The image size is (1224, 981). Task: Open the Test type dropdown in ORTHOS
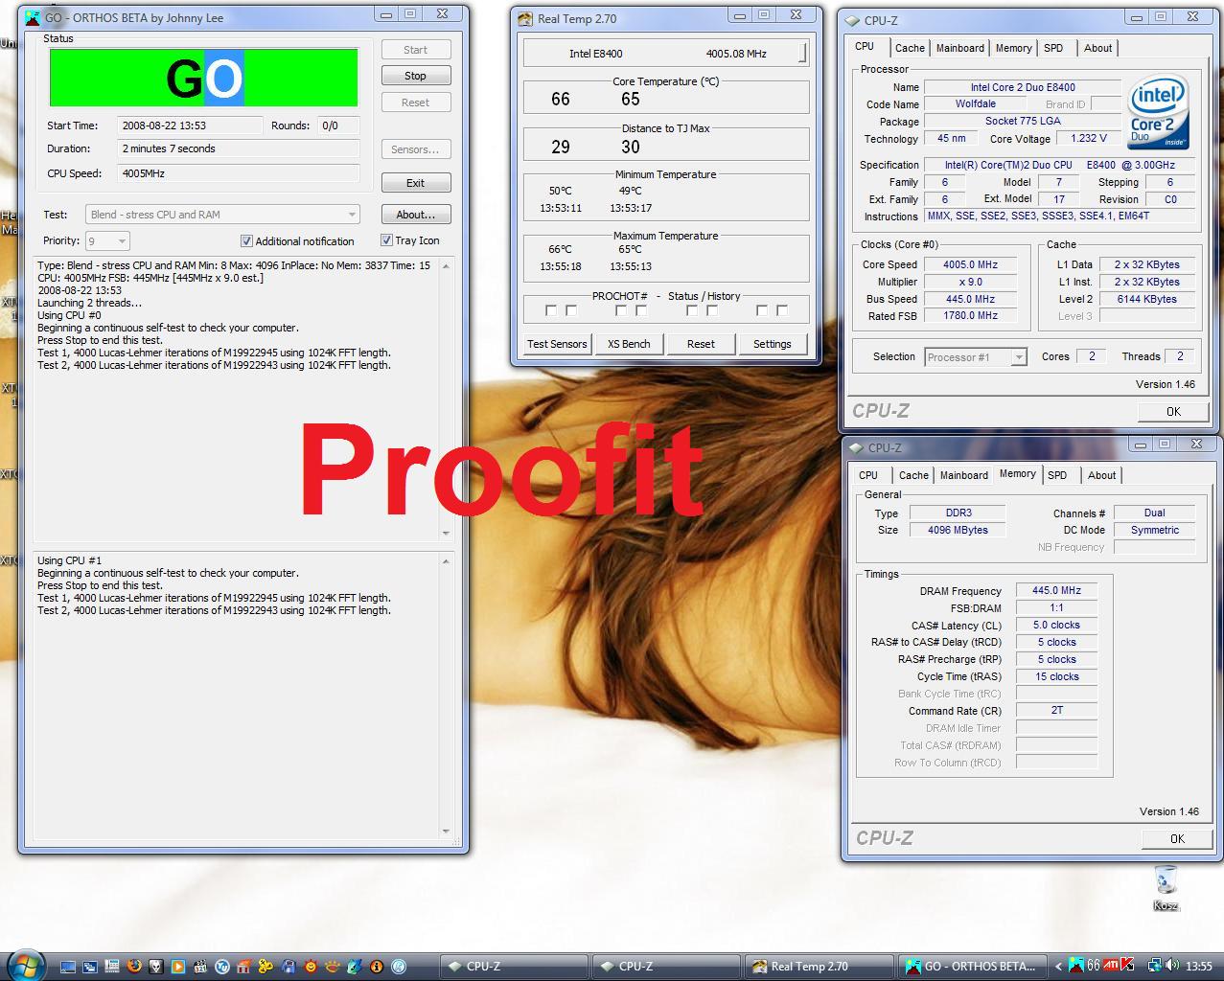coord(222,215)
